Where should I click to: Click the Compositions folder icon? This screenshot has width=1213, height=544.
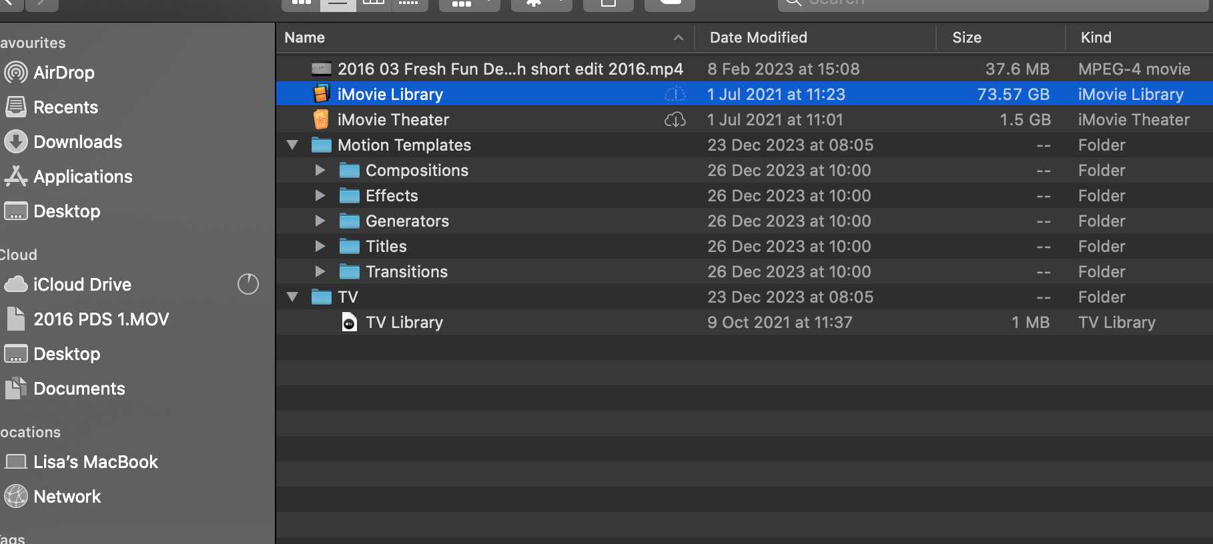click(350, 170)
